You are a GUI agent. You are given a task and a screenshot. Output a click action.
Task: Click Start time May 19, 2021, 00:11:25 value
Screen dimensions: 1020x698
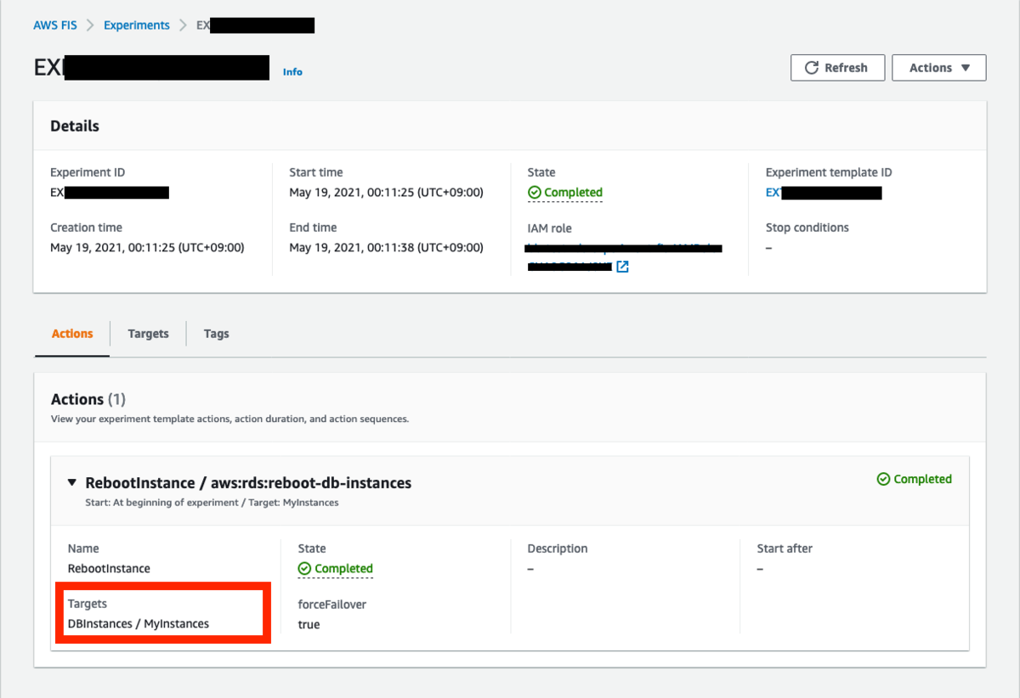[x=386, y=193]
